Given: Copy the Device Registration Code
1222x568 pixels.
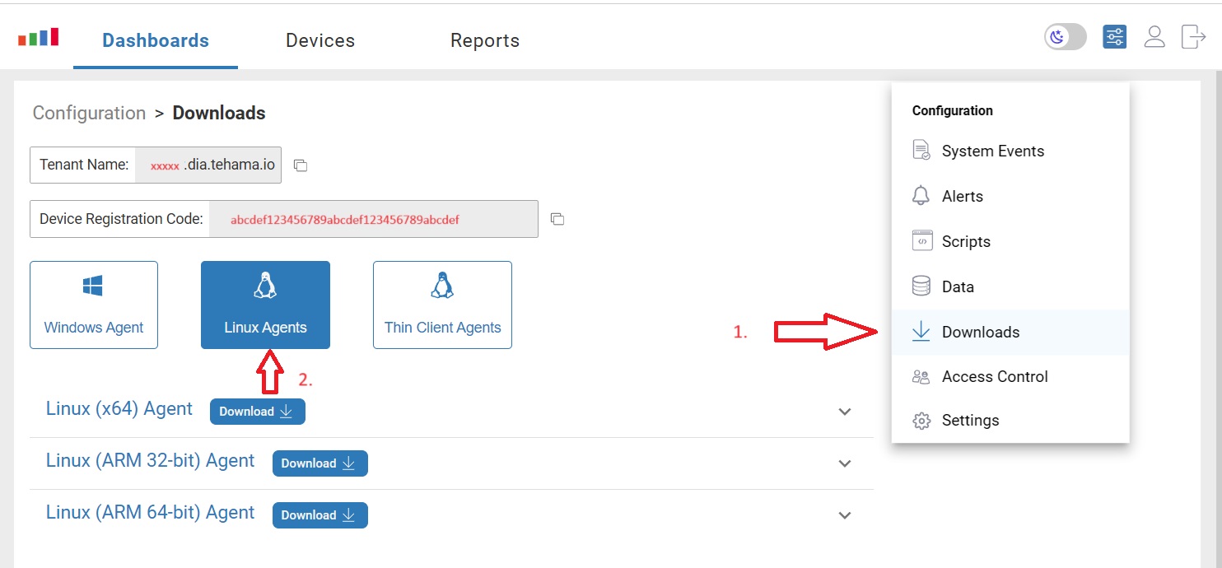Looking at the screenshot, I should pos(557,218).
